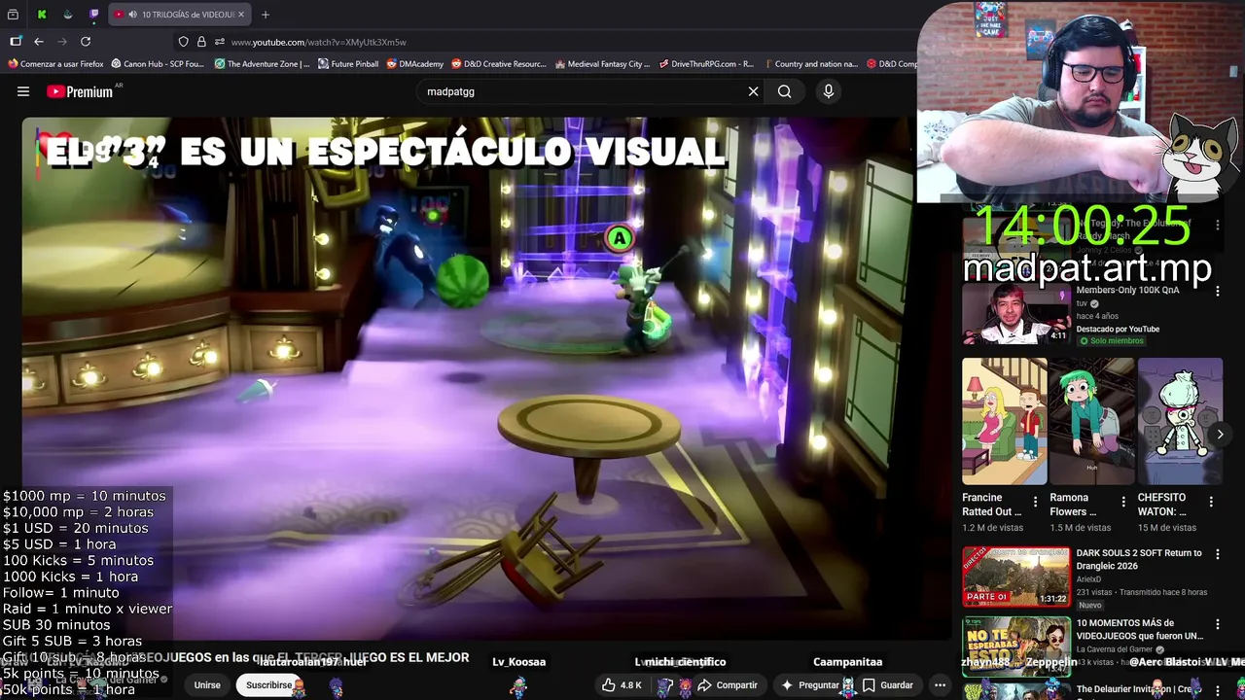
Task: Close the 10 TRILOGÍAS YouTube tab
Action: point(241,15)
